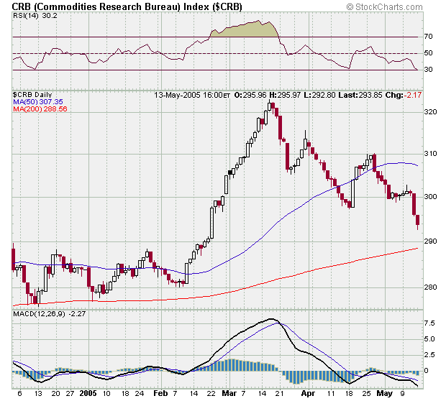
Task: Click the price axis label "310"
Action: click(430, 154)
